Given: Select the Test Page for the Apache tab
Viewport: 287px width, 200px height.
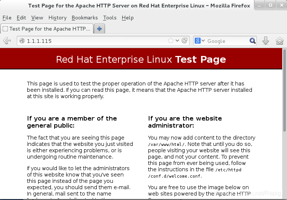Looking at the screenshot, I should coord(47,29).
